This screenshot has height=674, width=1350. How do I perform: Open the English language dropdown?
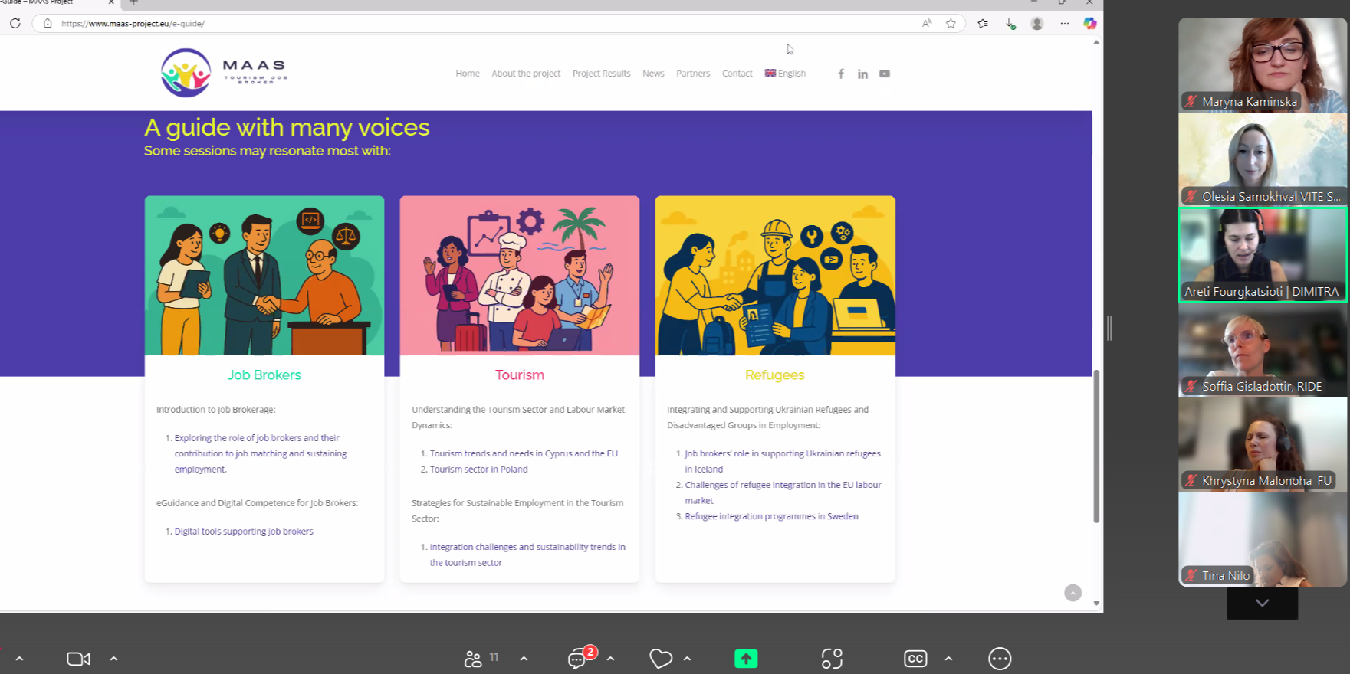(786, 74)
